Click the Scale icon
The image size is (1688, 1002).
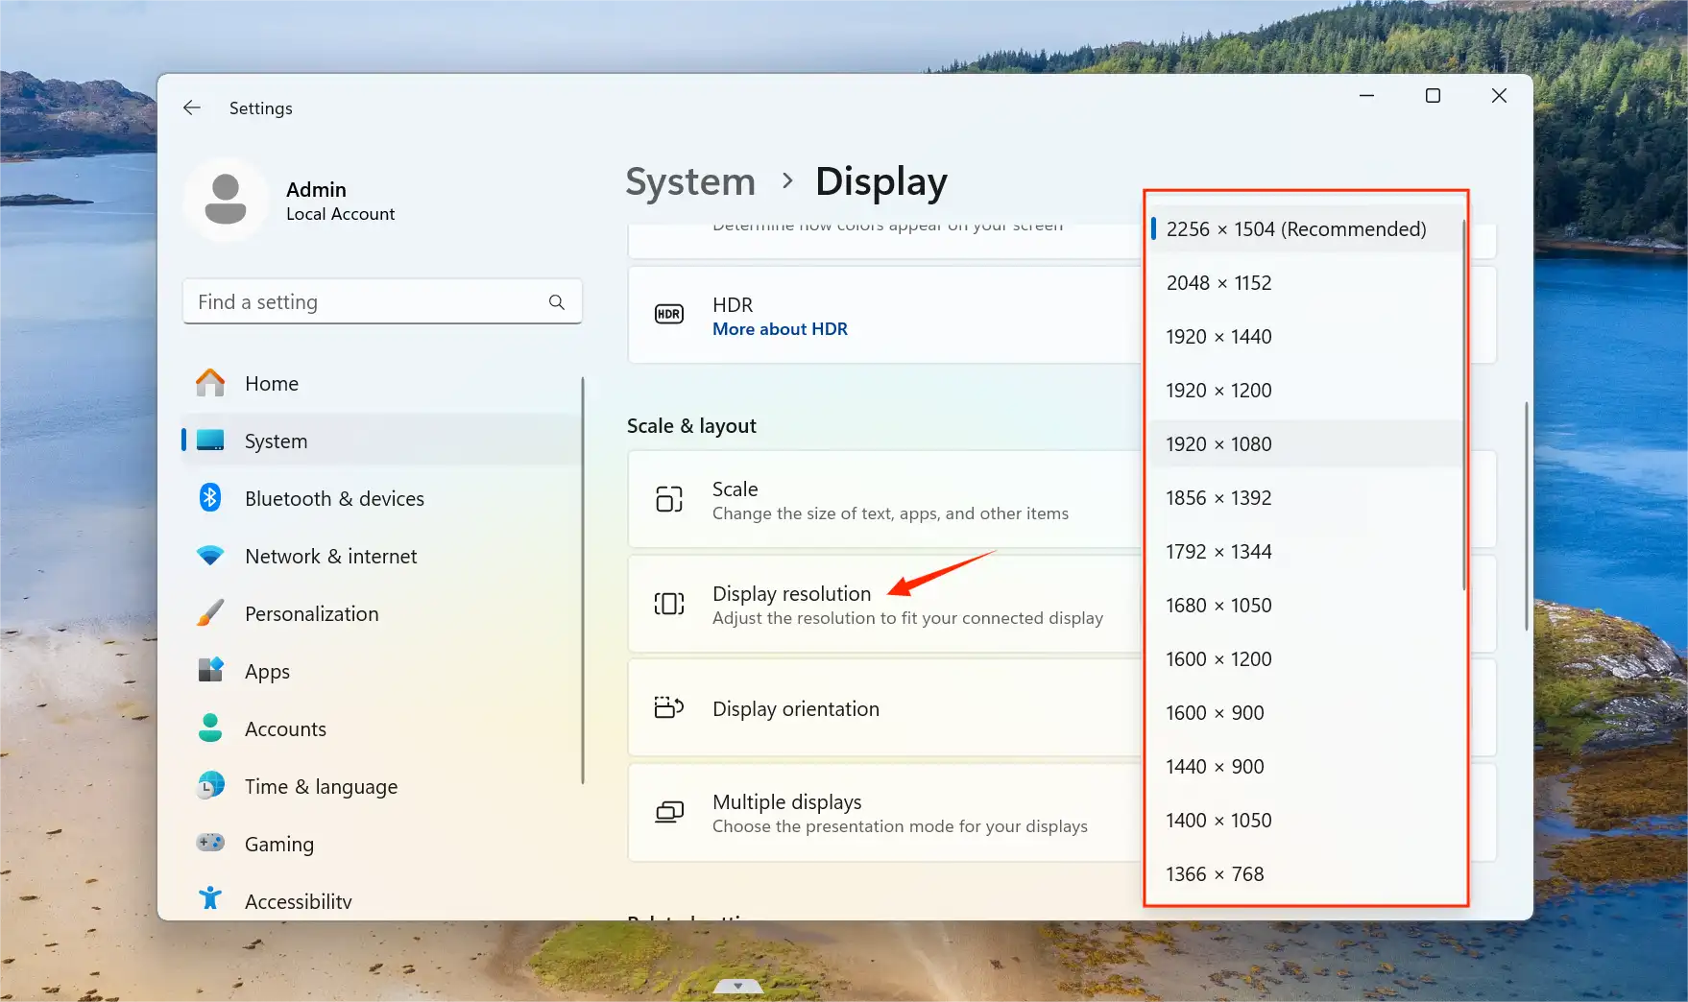click(669, 499)
